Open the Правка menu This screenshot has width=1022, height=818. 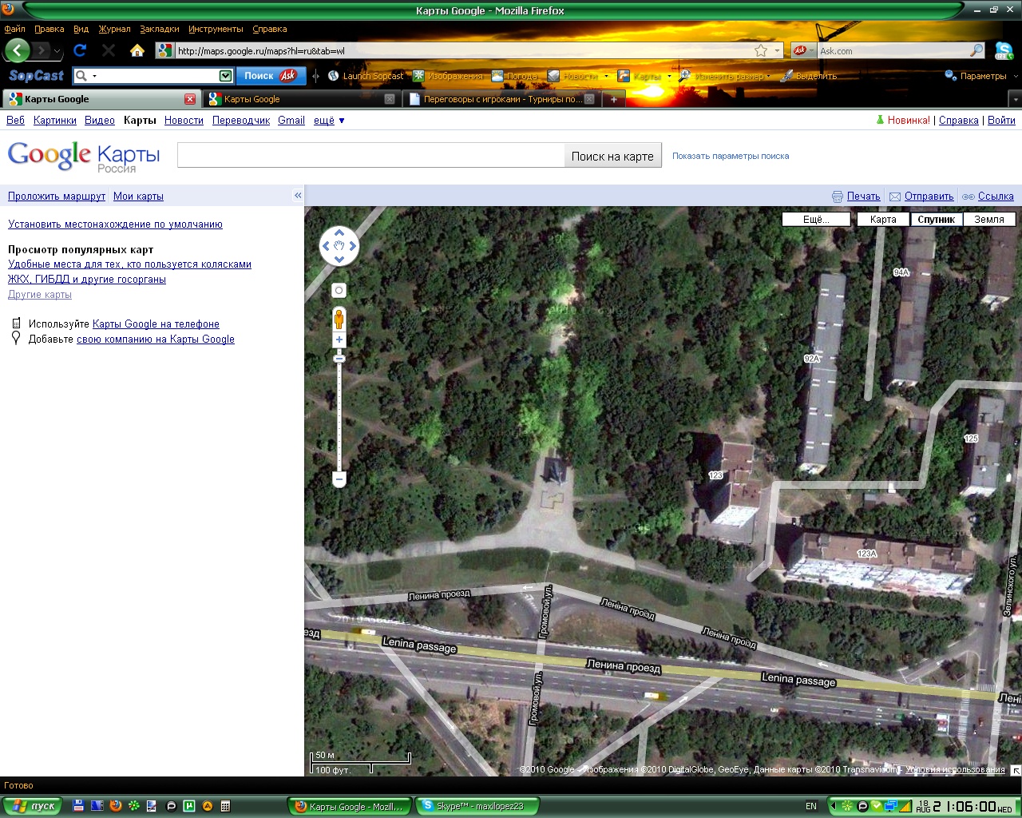coord(49,29)
